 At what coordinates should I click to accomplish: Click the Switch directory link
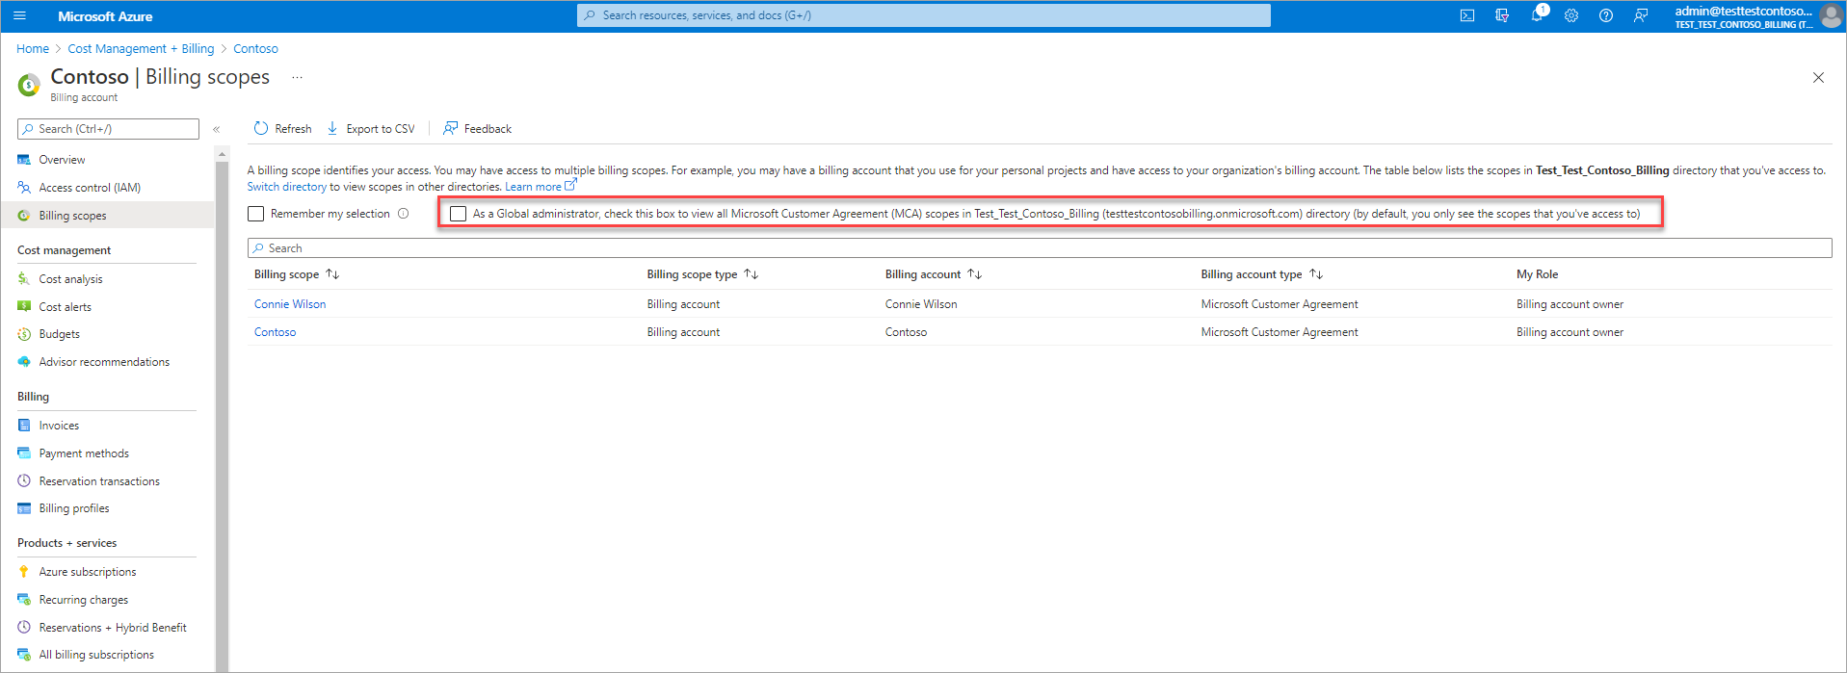pos(287,187)
